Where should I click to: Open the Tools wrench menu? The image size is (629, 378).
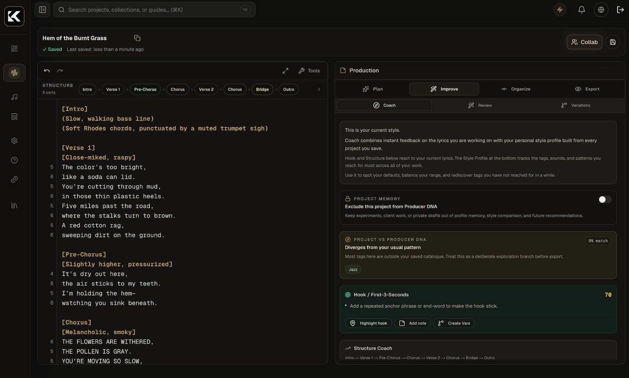pos(309,71)
